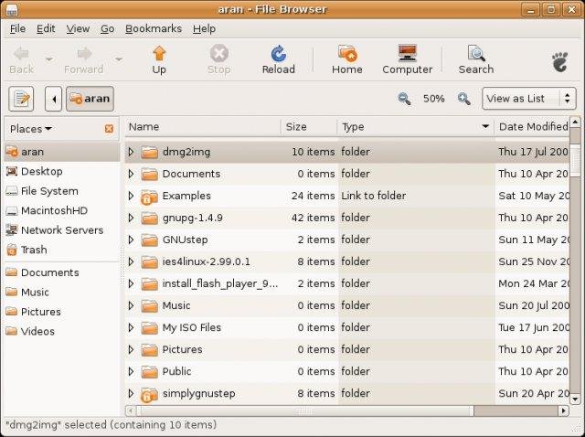This screenshot has width=585, height=437.
Task: Open the Music bookmark in the sidebar
Action: coord(62,293)
